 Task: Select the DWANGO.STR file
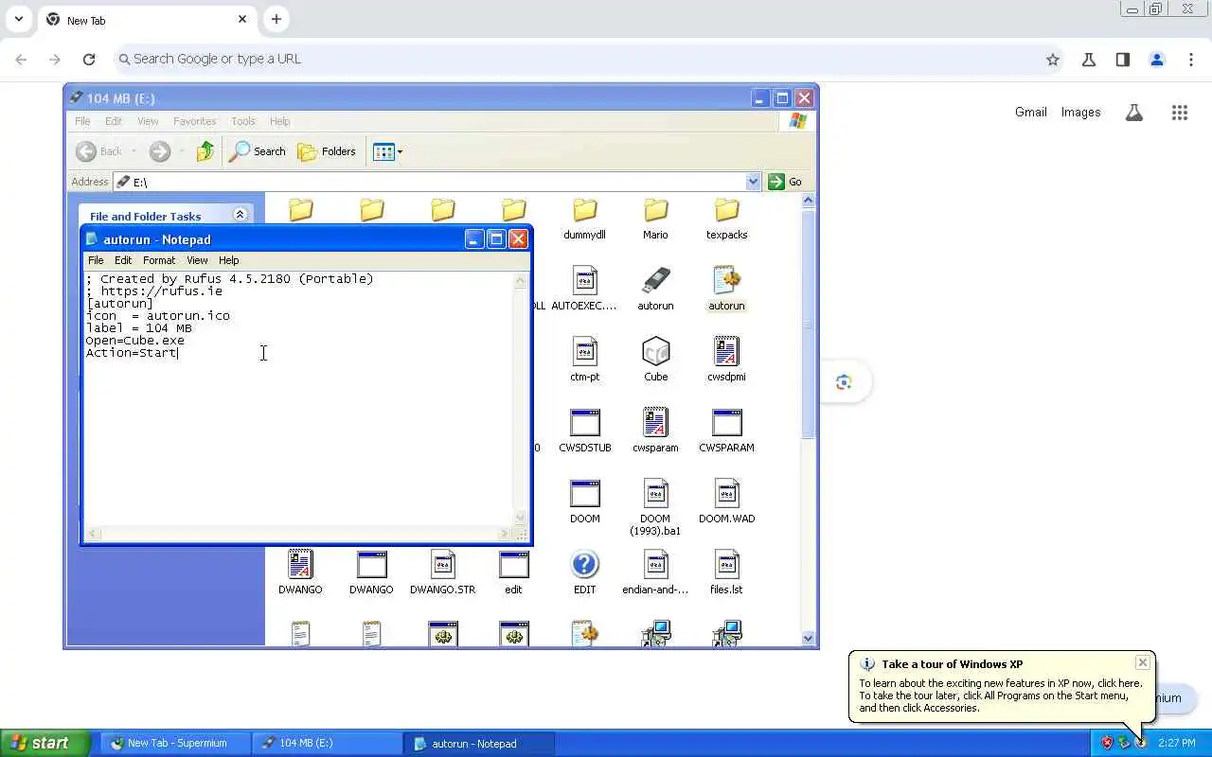(x=442, y=572)
